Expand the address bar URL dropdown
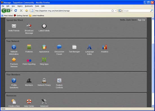 click(x=116, y=11)
